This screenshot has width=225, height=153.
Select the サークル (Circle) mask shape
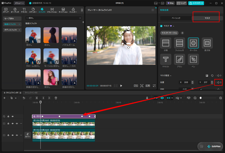(193, 43)
